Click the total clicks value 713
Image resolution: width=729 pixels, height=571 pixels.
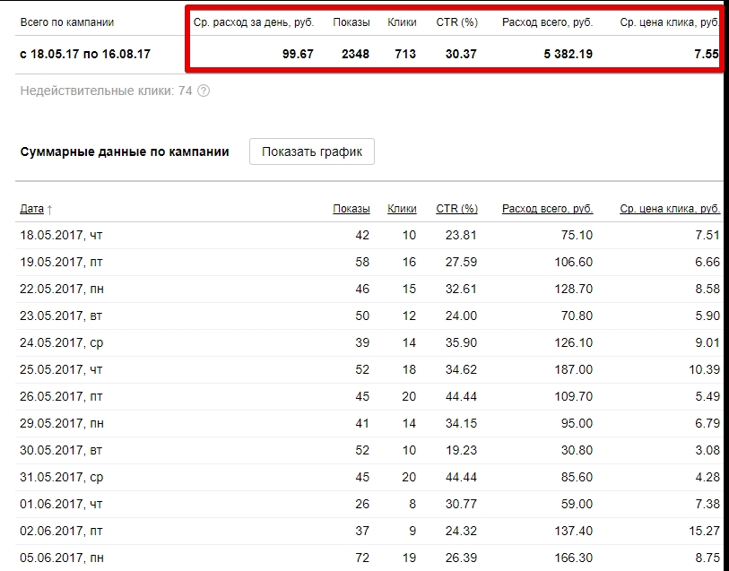405,55
